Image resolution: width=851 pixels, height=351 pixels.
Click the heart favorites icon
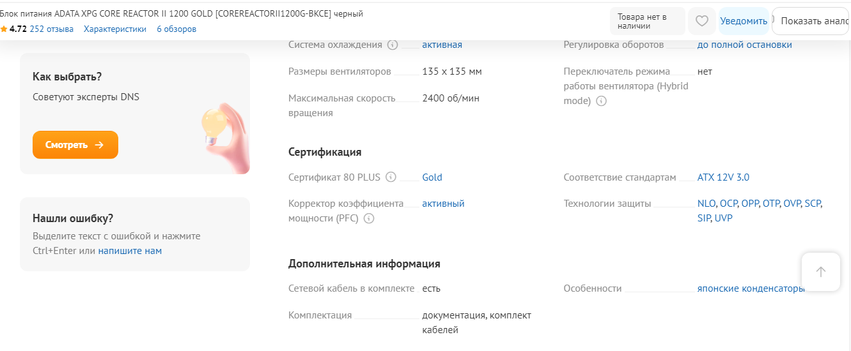[x=702, y=21]
